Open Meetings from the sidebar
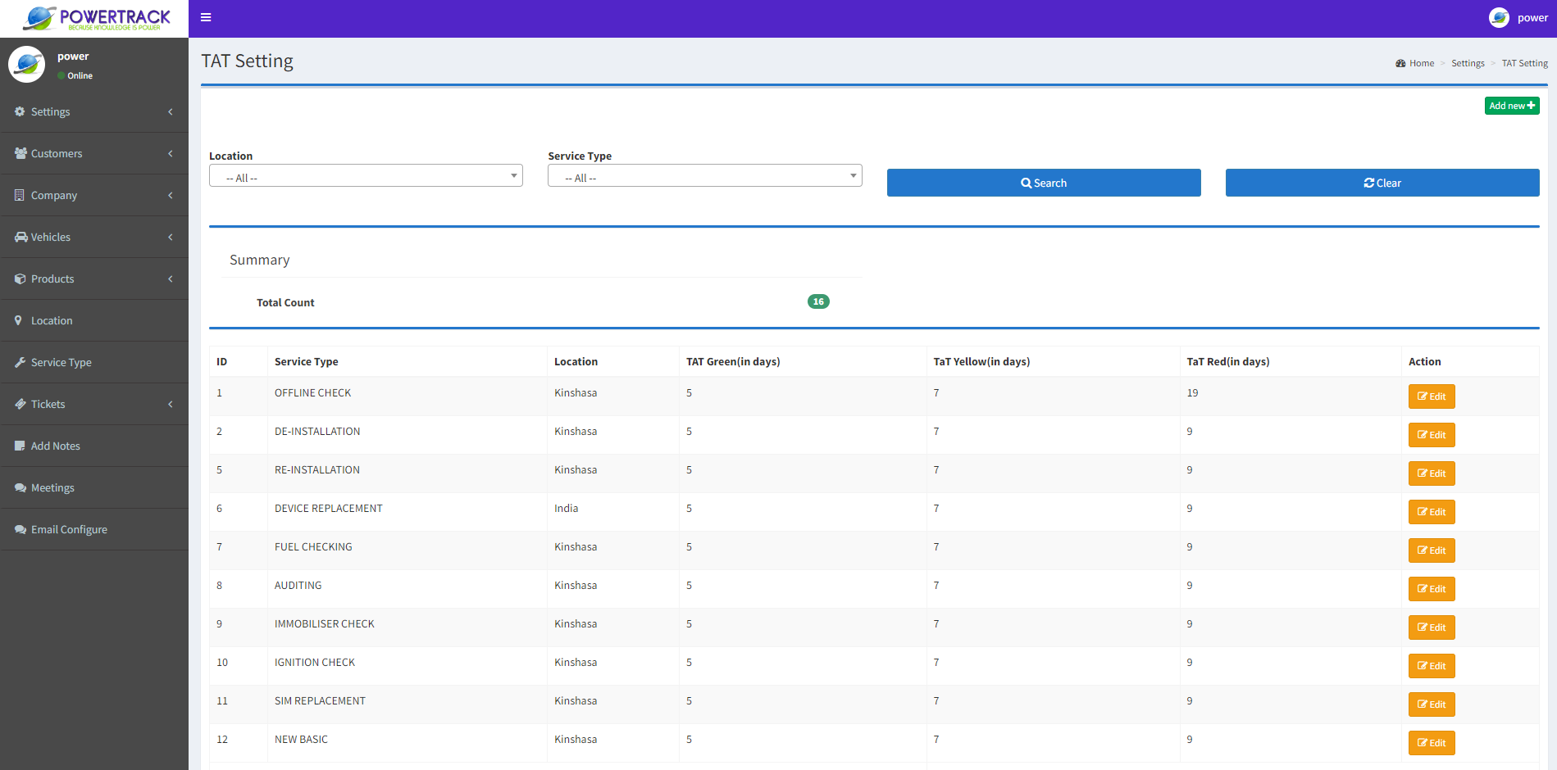 click(52, 487)
